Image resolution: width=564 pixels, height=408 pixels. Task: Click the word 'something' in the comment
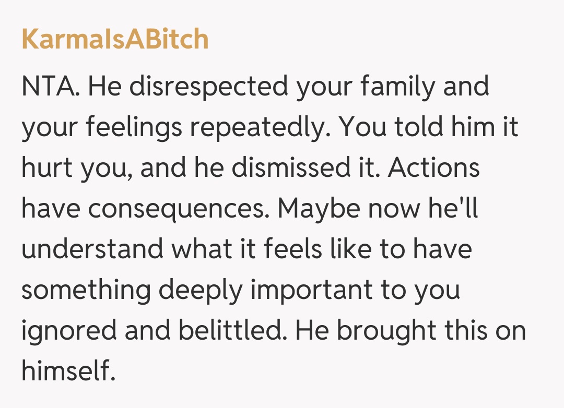pyautogui.click(x=86, y=291)
